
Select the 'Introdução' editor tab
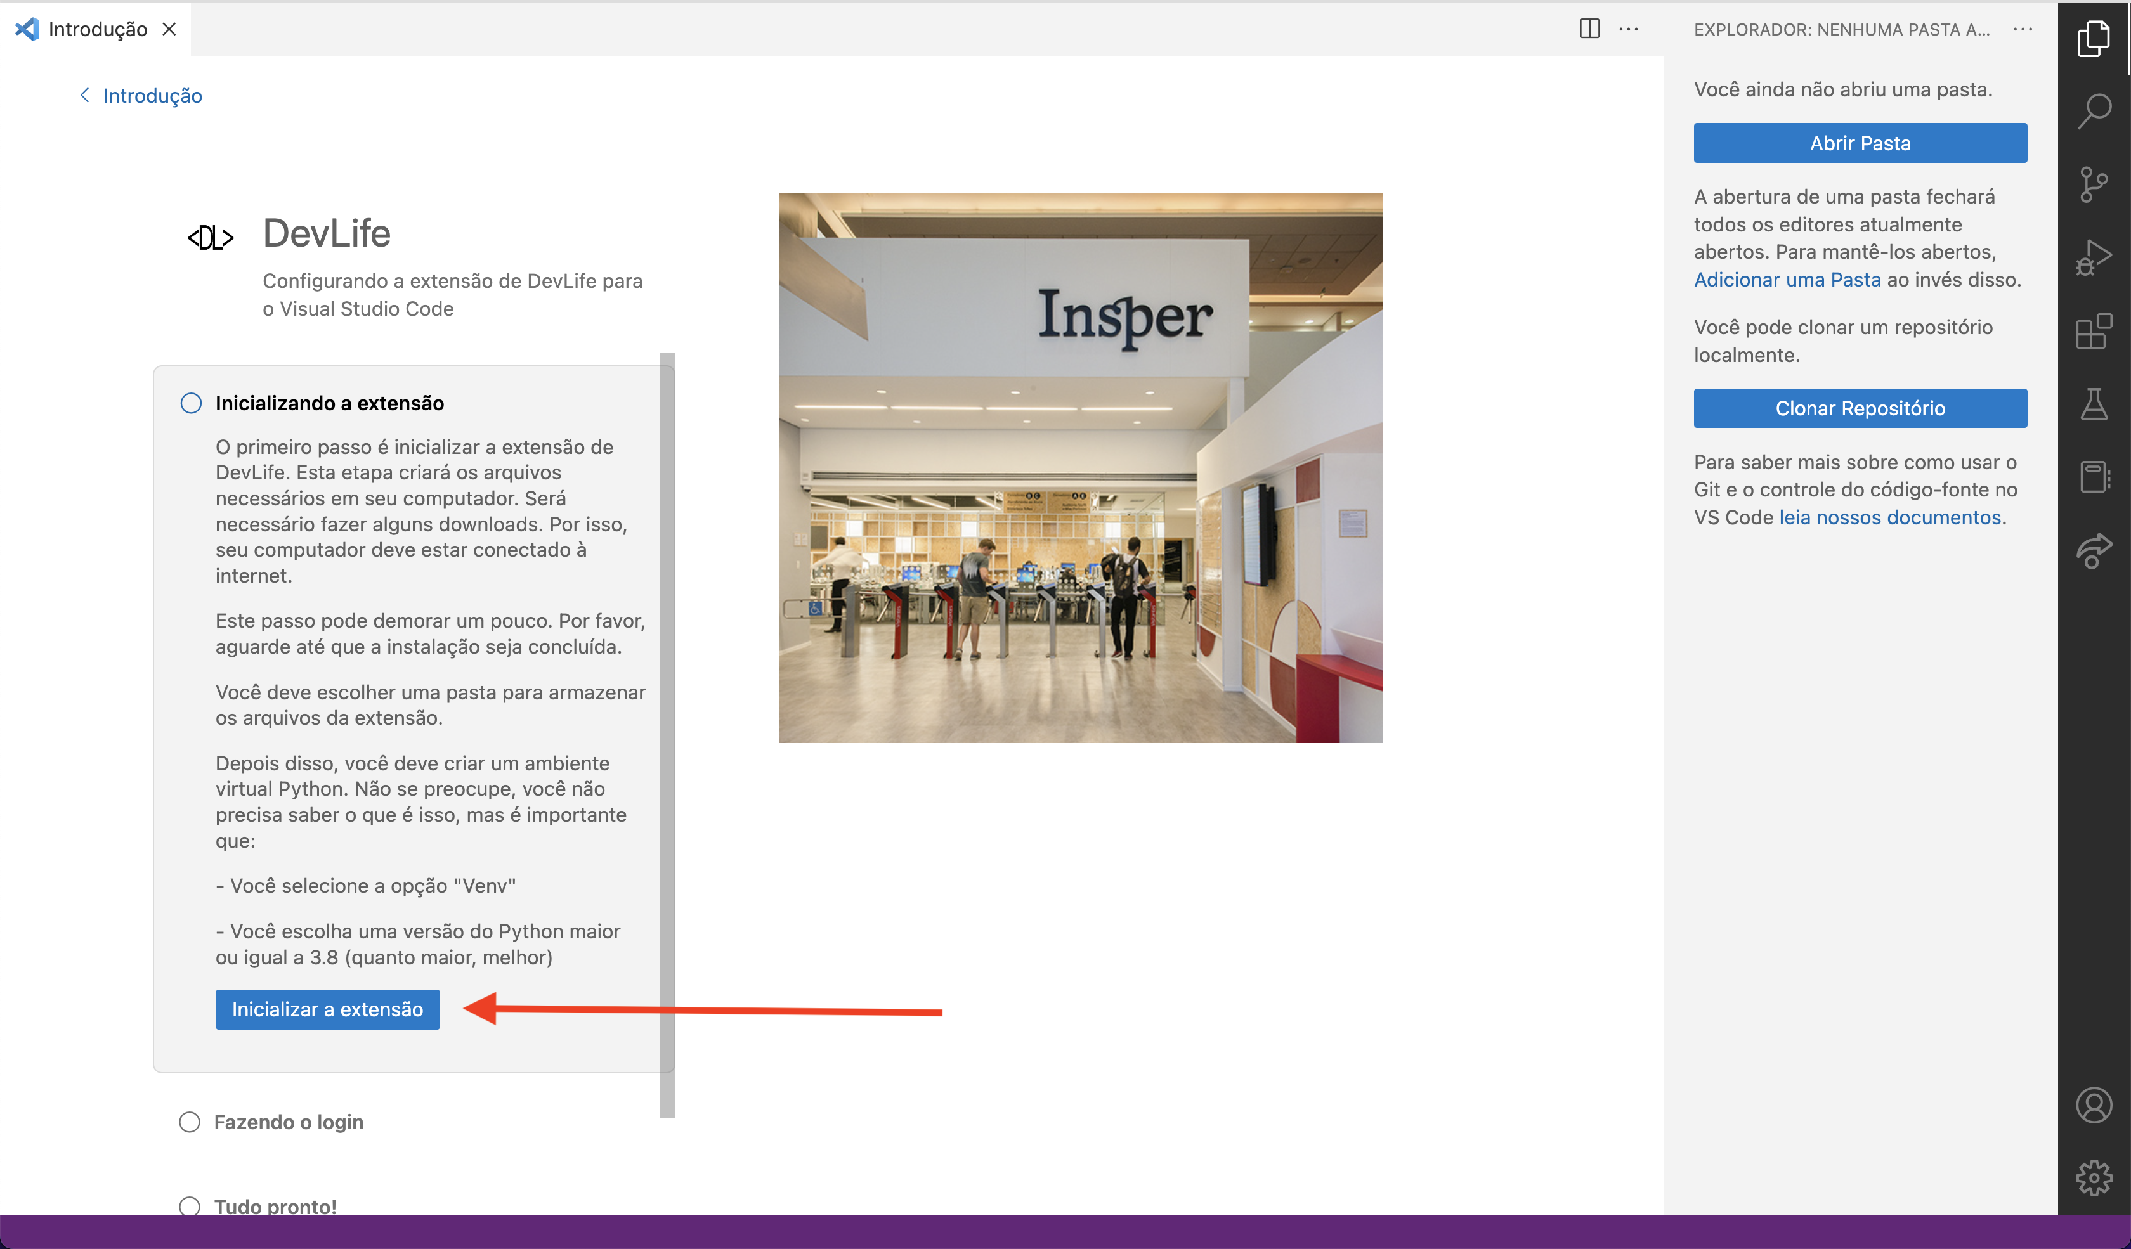click(97, 29)
